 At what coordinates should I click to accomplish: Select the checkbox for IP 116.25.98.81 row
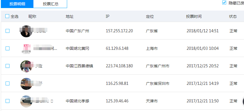point(8,83)
